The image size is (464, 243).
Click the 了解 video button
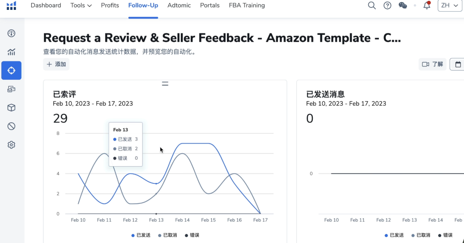coord(433,64)
